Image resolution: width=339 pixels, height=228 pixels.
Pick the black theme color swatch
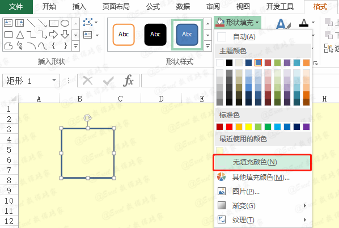tap(229, 63)
